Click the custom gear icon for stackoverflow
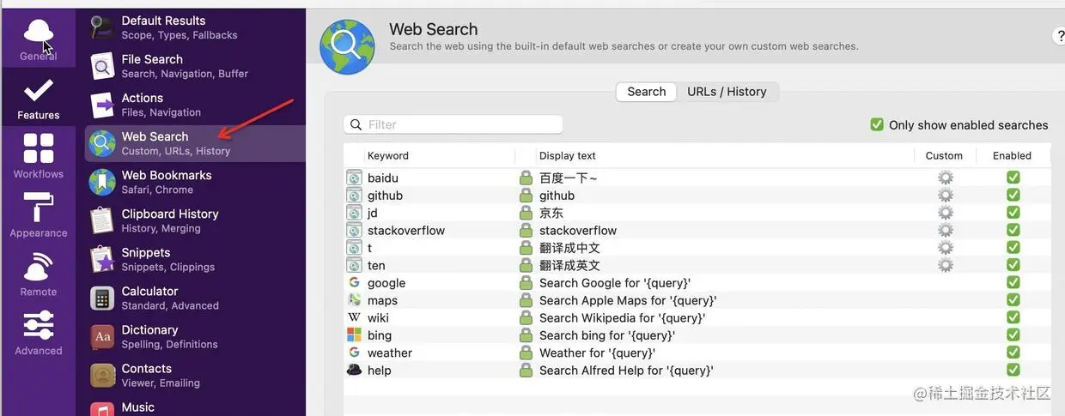The image size is (1065, 416). pyautogui.click(x=946, y=230)
